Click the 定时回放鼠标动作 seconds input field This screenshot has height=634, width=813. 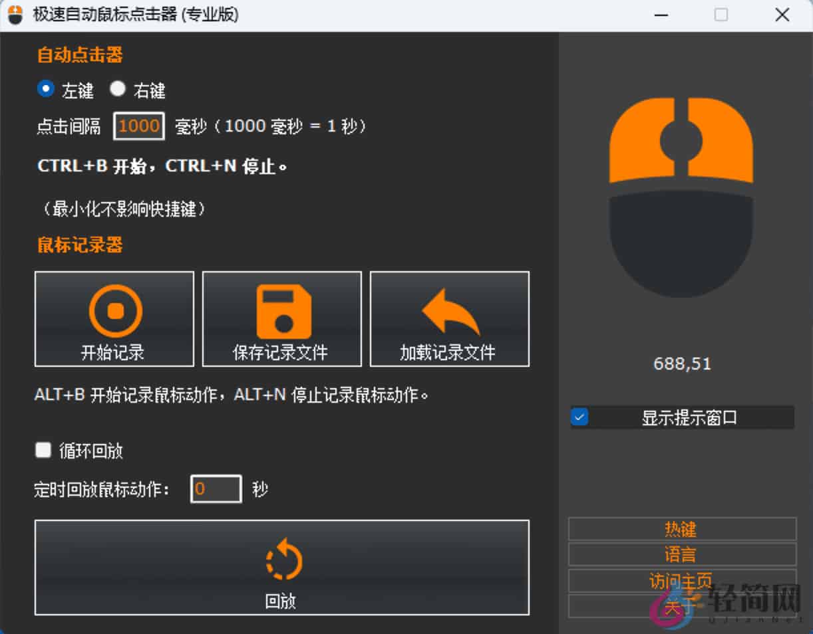point(216,488)
